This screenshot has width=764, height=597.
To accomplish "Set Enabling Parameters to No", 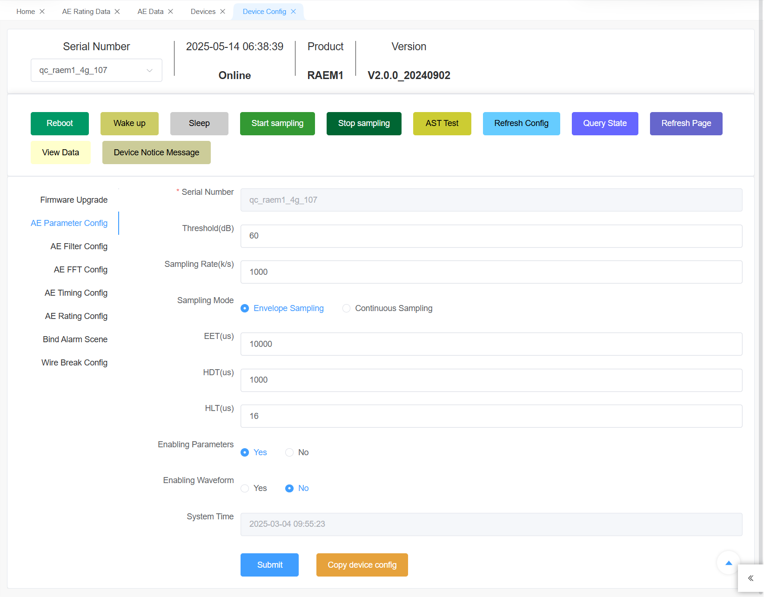I will pos(289,452).
